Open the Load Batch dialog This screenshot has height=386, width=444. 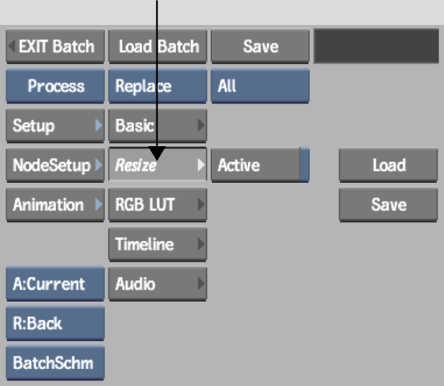coord(157,47)
